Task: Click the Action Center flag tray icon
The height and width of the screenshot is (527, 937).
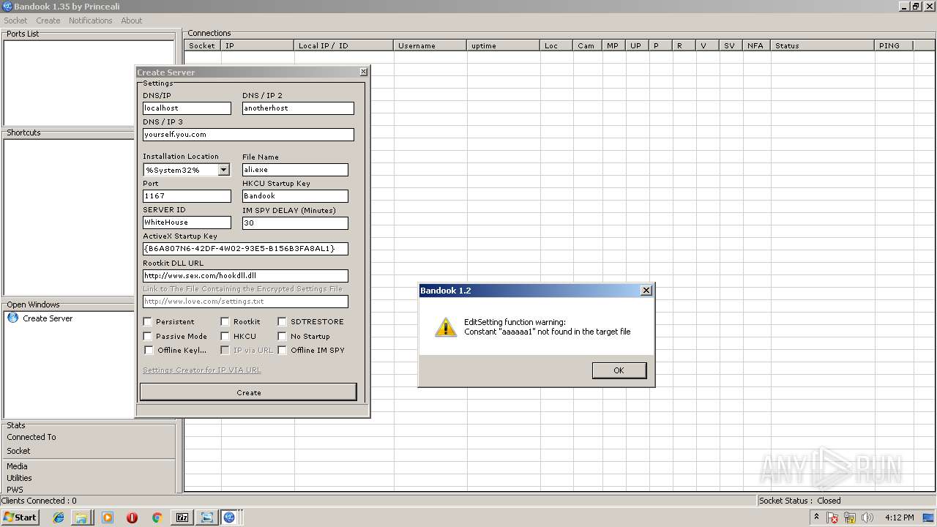Action: pyautogui.click(x=832, y=517)
